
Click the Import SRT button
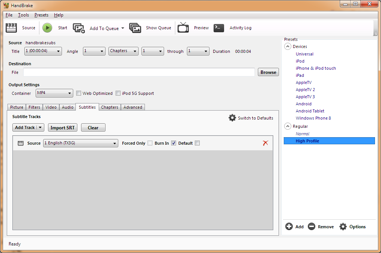pos(63,127)
